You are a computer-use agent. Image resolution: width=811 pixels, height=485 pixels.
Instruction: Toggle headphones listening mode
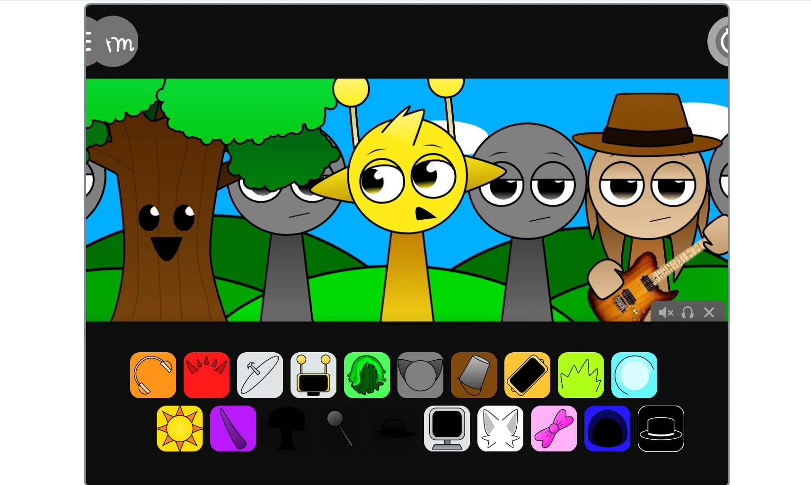click(688, 312)
